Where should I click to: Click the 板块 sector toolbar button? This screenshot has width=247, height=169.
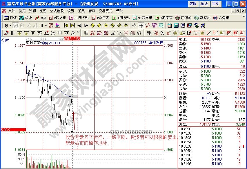tap(26, 18)
